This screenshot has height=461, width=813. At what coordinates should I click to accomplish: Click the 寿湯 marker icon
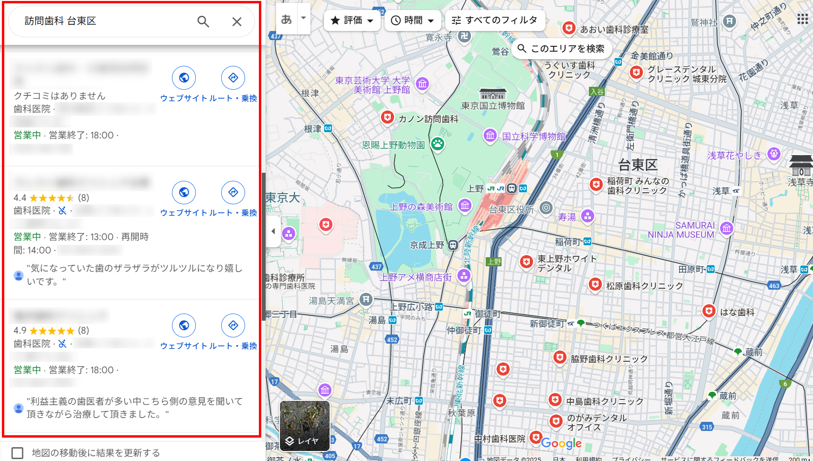(x=588, y=216)
